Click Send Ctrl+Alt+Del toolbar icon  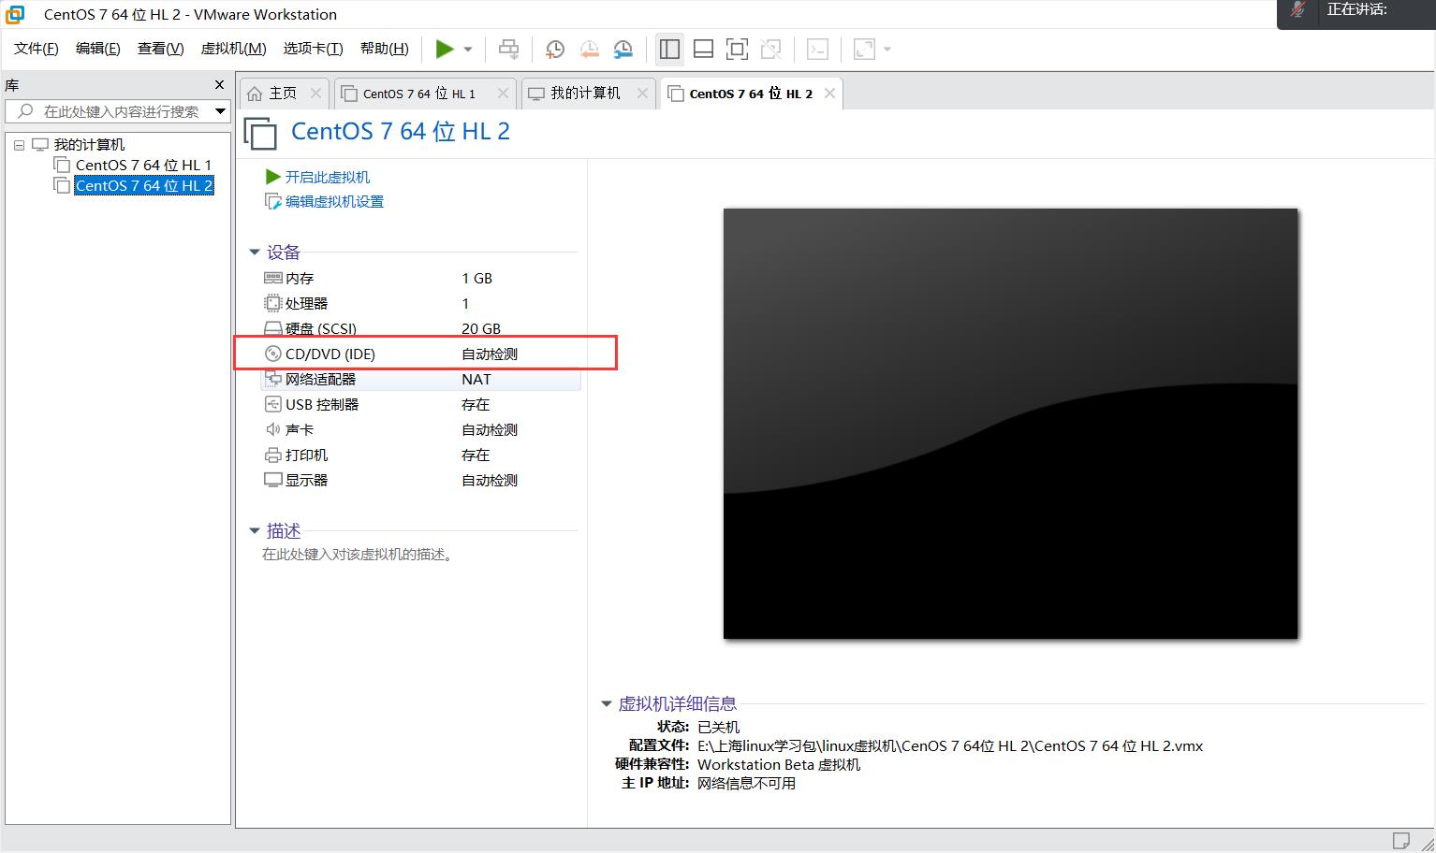(x=508, y=50)
